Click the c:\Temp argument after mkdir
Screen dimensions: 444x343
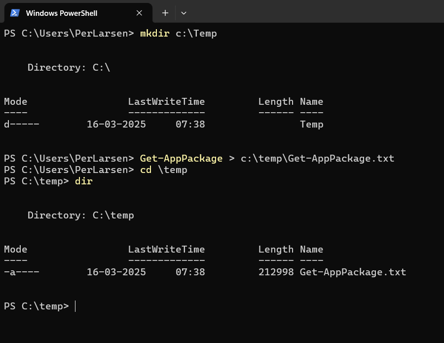[x=196, y=34]
